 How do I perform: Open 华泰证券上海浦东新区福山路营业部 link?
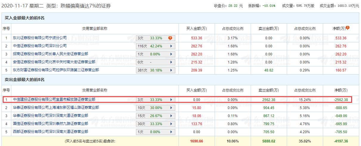[x=56, y=107]
